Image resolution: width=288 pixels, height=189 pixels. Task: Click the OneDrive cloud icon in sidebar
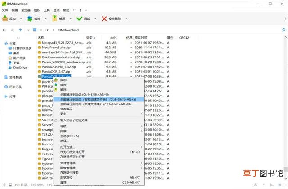(x=10, y=68)
